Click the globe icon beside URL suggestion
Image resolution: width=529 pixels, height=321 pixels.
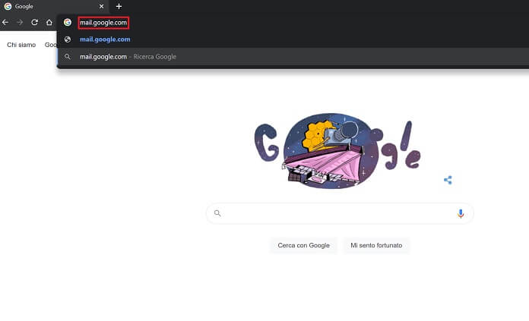point(68,39)
